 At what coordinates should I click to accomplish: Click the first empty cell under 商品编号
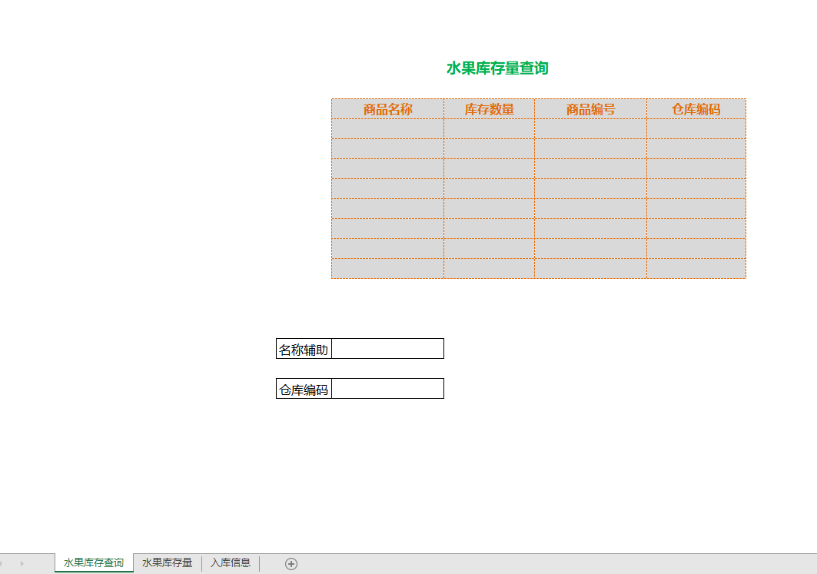[590, 129]
